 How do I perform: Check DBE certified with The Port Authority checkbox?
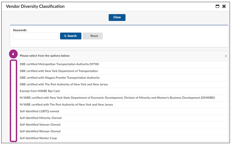13,84
